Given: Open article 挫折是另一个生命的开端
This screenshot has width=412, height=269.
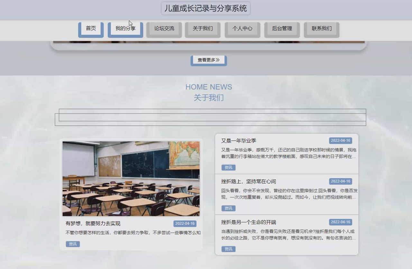Looking at the screenshot, I should pyautogui.click(x=249, y=222).
